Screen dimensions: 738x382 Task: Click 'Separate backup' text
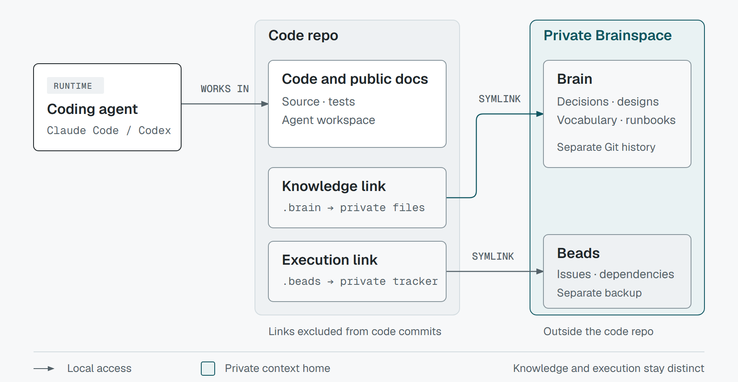click(x=599, y=293)
